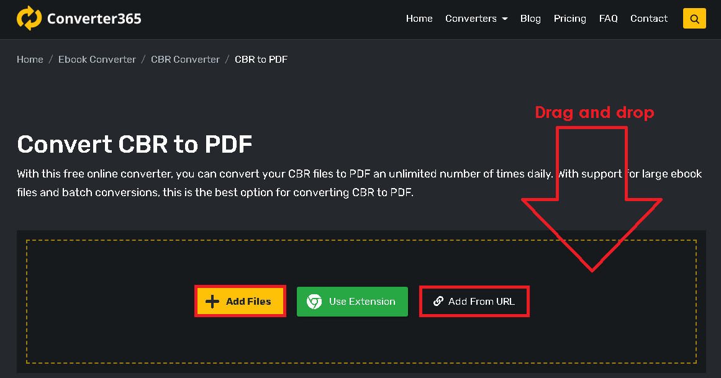Click the chain link icon beside Add From URL
The width and height of the screenshot is (721, 378).
coord(438,302)
